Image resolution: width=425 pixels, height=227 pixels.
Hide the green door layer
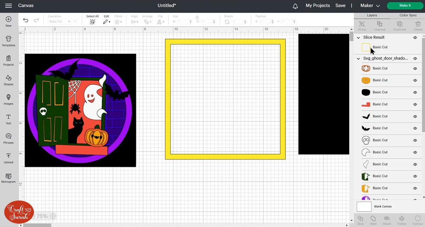coord(415,176)
